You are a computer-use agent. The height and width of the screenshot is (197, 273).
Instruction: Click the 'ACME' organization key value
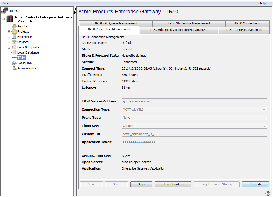pos(126,156)
